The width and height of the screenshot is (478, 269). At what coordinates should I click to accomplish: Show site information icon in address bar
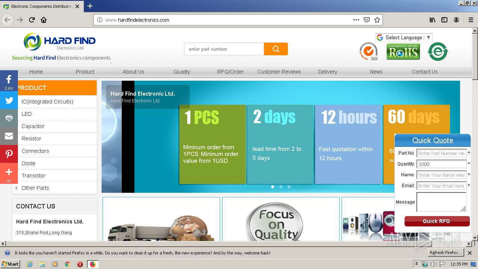pos(100,20)
